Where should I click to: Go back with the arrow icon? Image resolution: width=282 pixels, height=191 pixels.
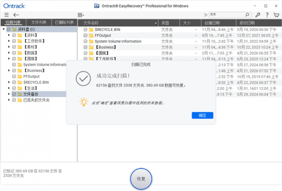point(16,15)
